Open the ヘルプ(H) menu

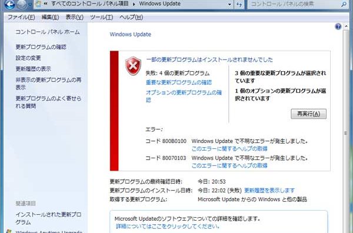[131, 17]
